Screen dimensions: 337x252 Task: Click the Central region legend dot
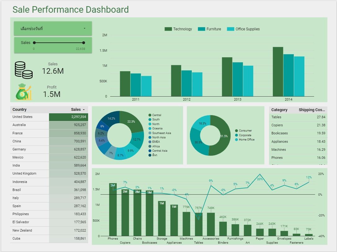tap(150, 115)
